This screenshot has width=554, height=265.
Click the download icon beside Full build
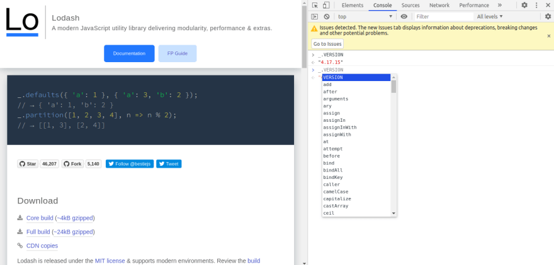coord(20,232)
